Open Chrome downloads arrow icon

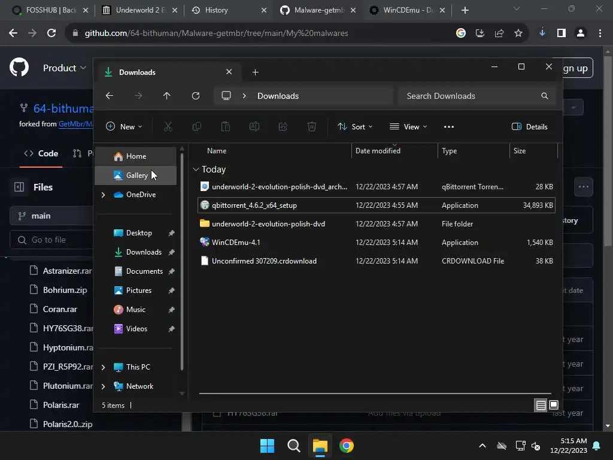542,33
